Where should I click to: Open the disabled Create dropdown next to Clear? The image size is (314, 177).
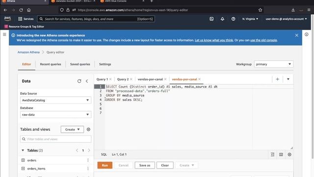click(x=186, y=165)
